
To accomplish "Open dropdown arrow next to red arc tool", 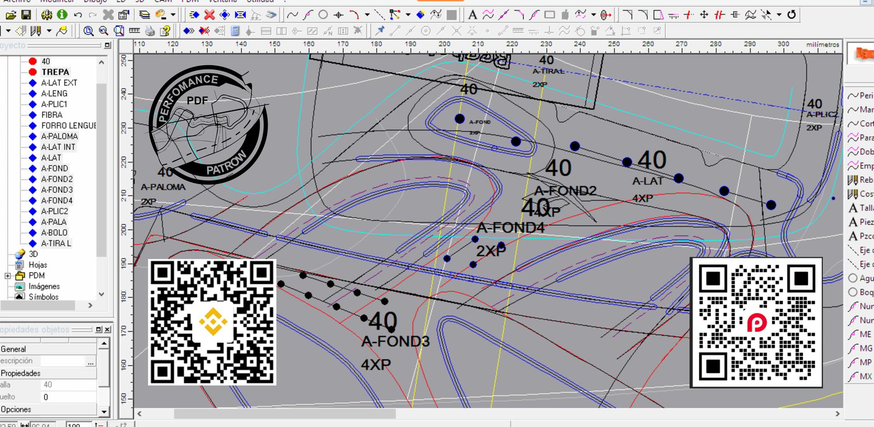I will click(x=366, y=15).
